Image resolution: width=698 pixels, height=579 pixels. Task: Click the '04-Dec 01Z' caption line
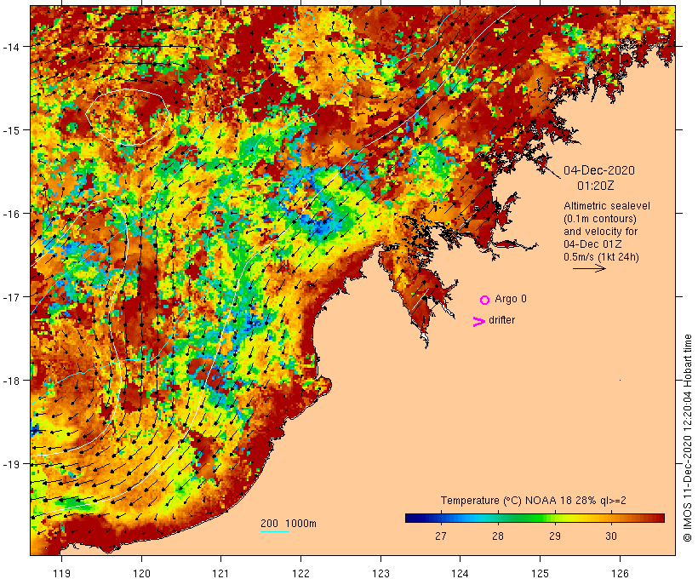click(592, 244)
